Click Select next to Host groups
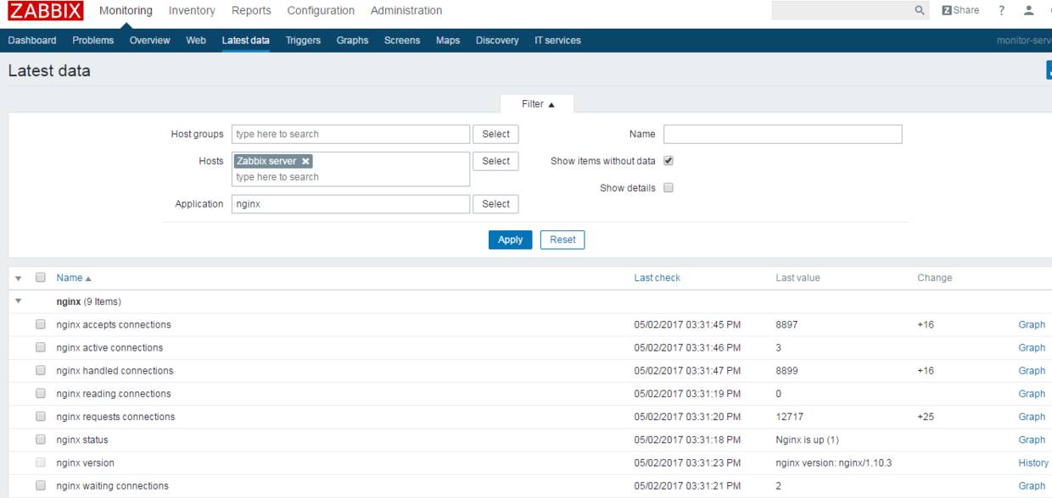Image resolution: width=1052 pixels, height=498 pixels. pos(496,134)
